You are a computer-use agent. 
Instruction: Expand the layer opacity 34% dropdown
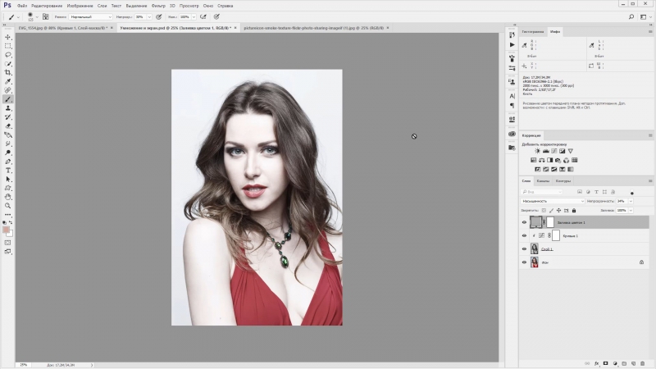point(630,201)
